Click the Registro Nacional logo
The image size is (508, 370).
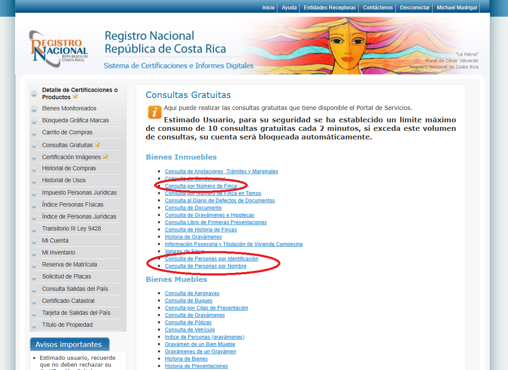point(59,49)
